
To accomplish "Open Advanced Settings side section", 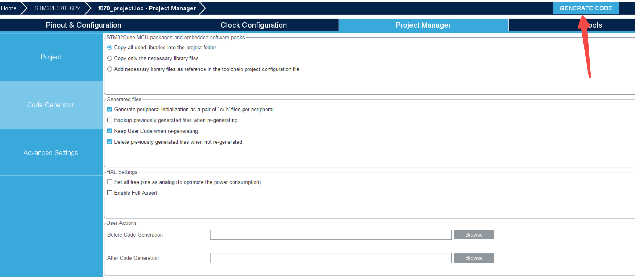I will 51,152.
